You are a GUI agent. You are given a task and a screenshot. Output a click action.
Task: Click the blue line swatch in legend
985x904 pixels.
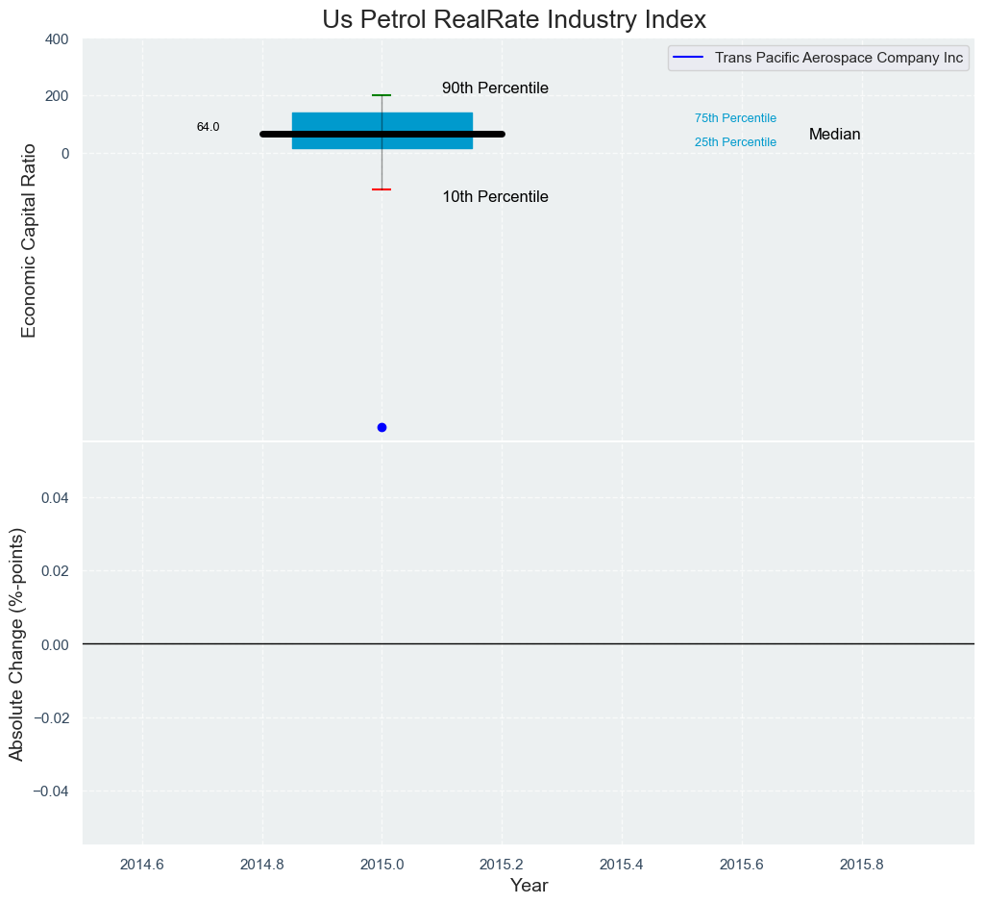coord(688,58)
